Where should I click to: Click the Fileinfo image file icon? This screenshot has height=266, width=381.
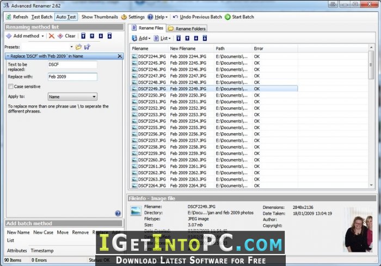coord(136,211)
